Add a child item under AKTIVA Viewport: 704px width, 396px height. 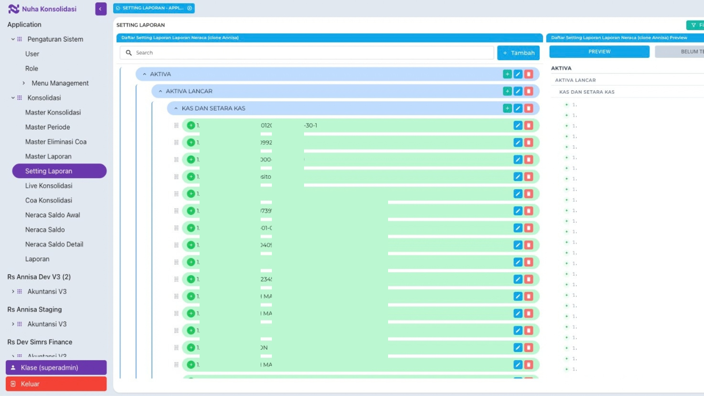(507, 74)
